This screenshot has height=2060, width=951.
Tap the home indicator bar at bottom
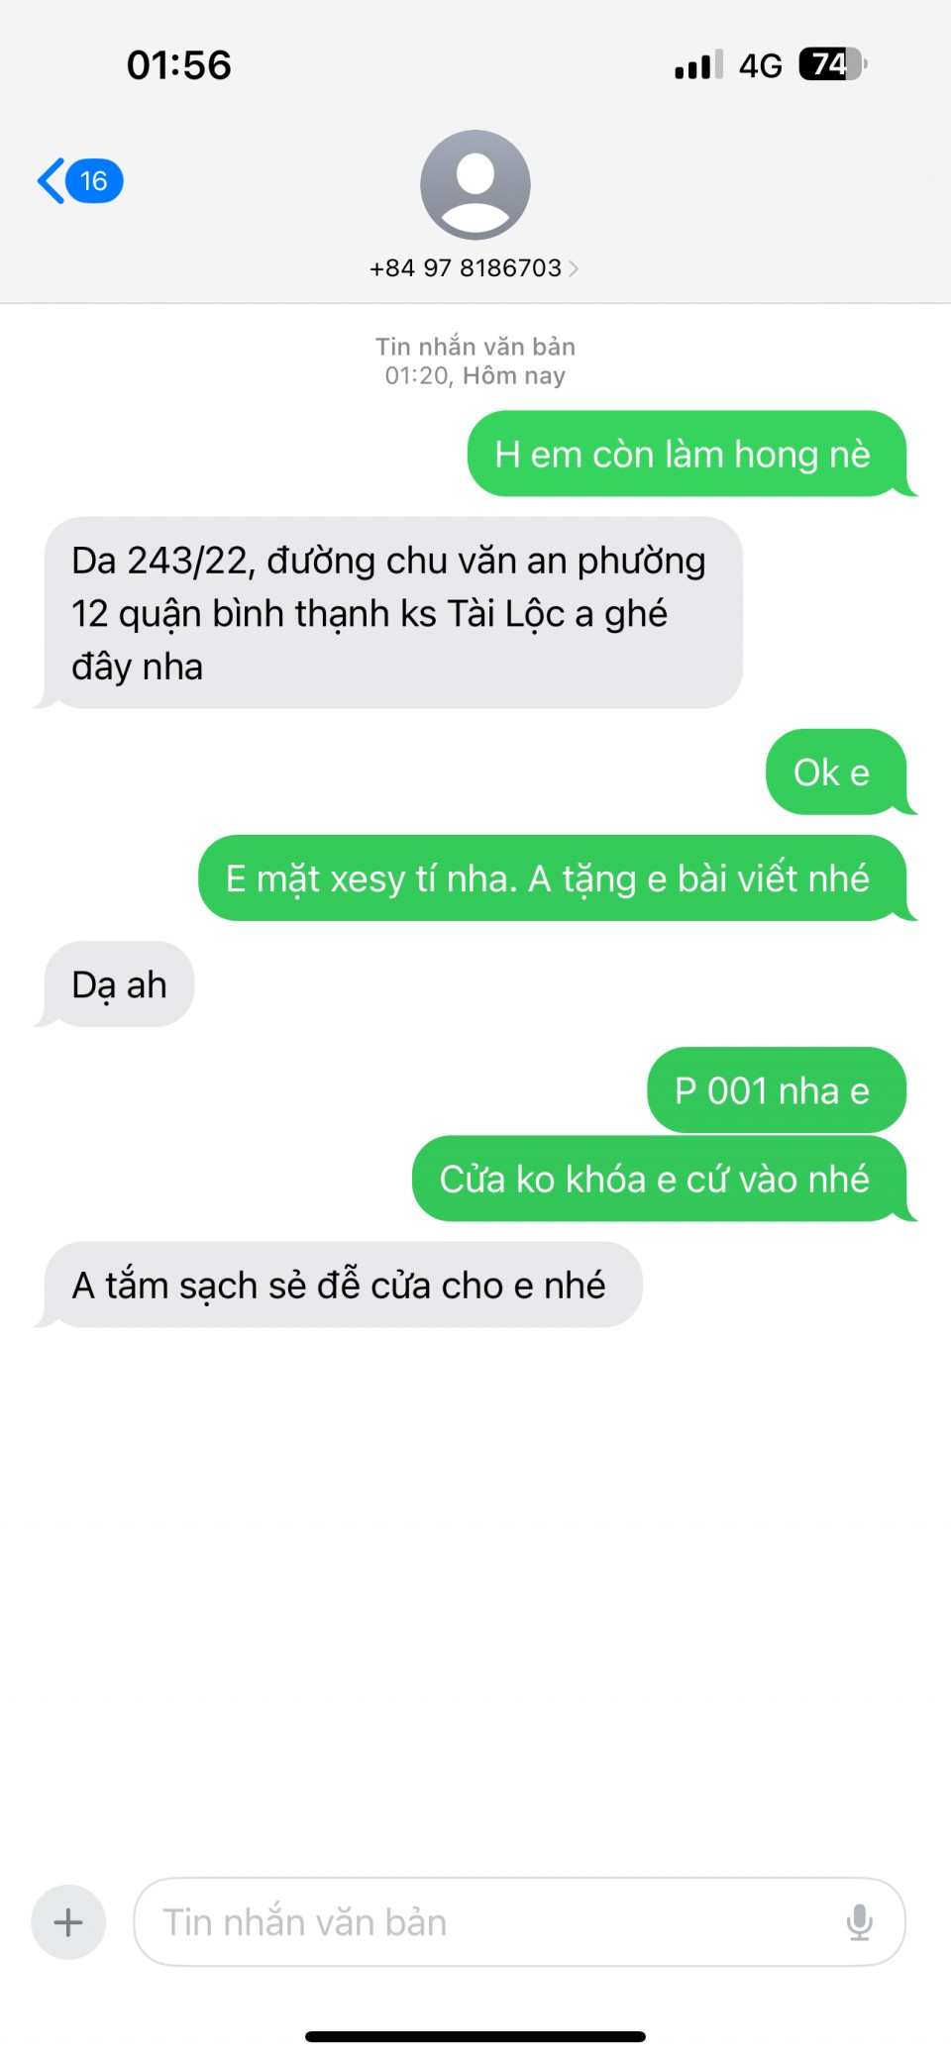tap(475, 2036)
